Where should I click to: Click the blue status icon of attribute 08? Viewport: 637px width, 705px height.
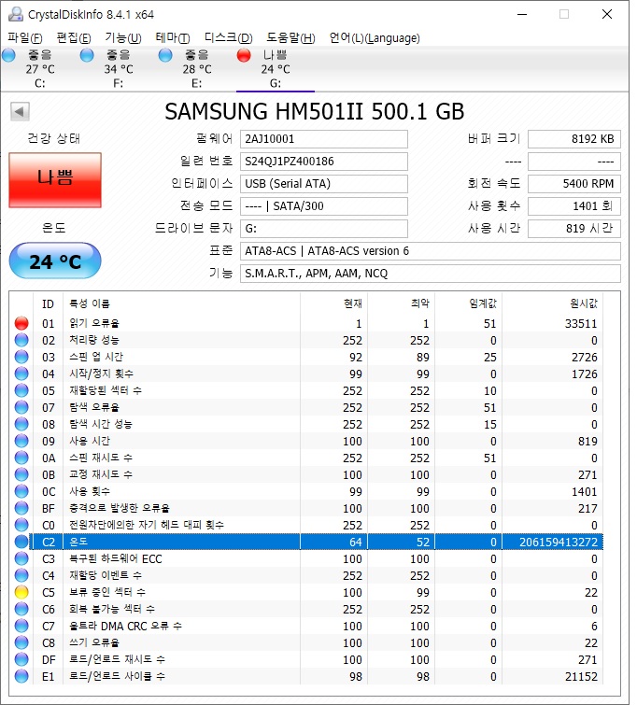(x=21, y=424)
